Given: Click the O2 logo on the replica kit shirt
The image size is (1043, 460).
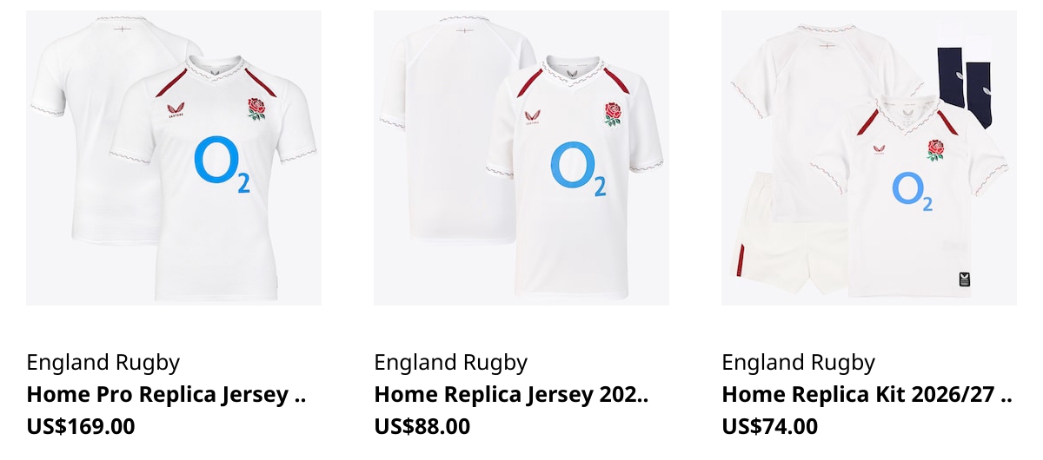Looking at the screenshot, I should point(913,191).
